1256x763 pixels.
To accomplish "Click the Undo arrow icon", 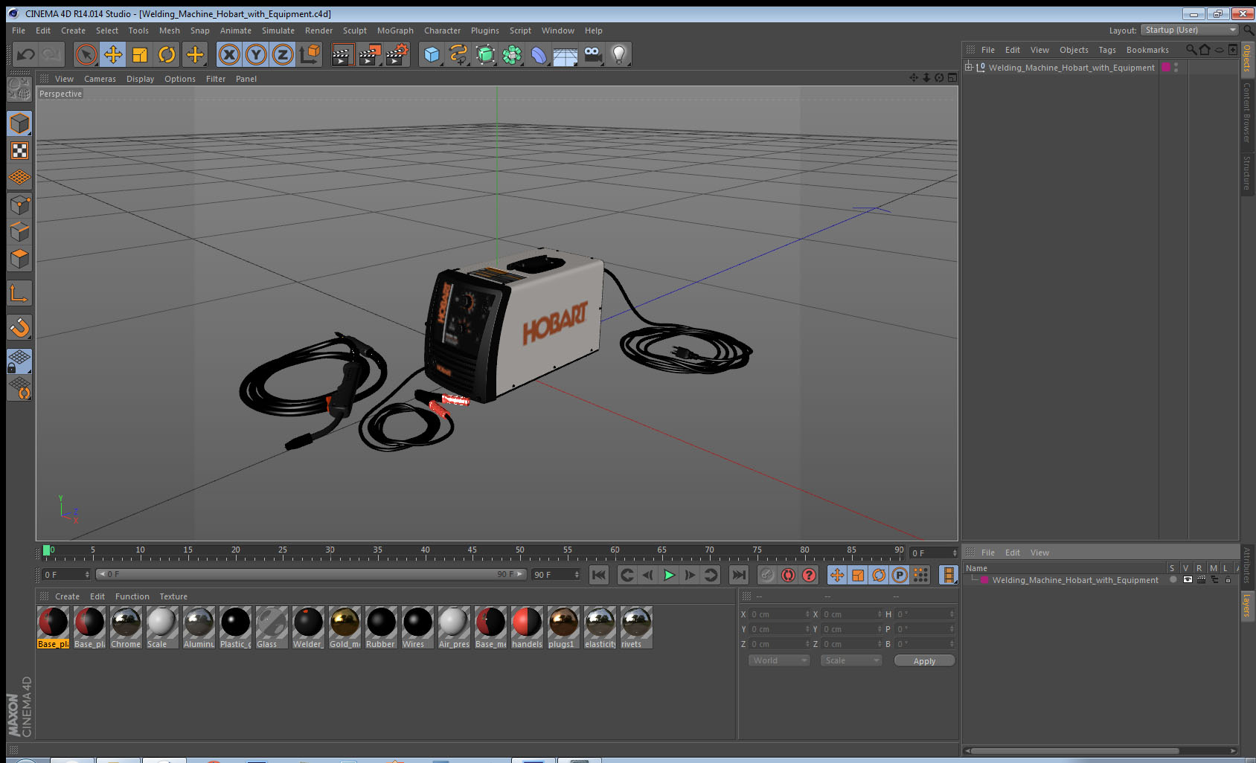I will pyautogui.click(x=26, y=54).
